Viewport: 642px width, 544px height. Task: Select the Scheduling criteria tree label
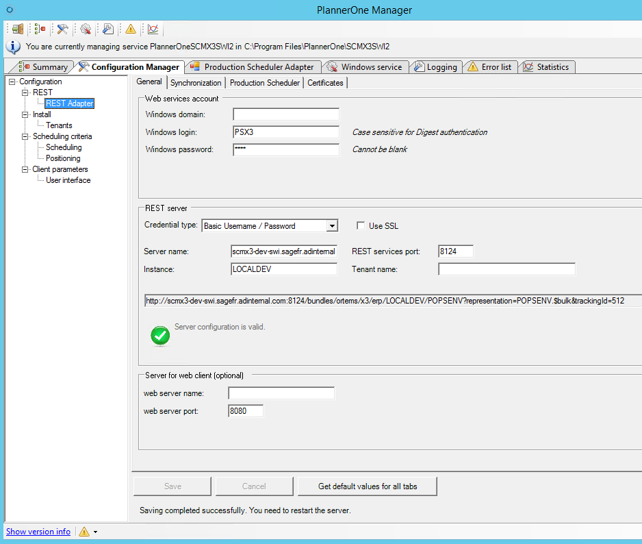point(62,136)
